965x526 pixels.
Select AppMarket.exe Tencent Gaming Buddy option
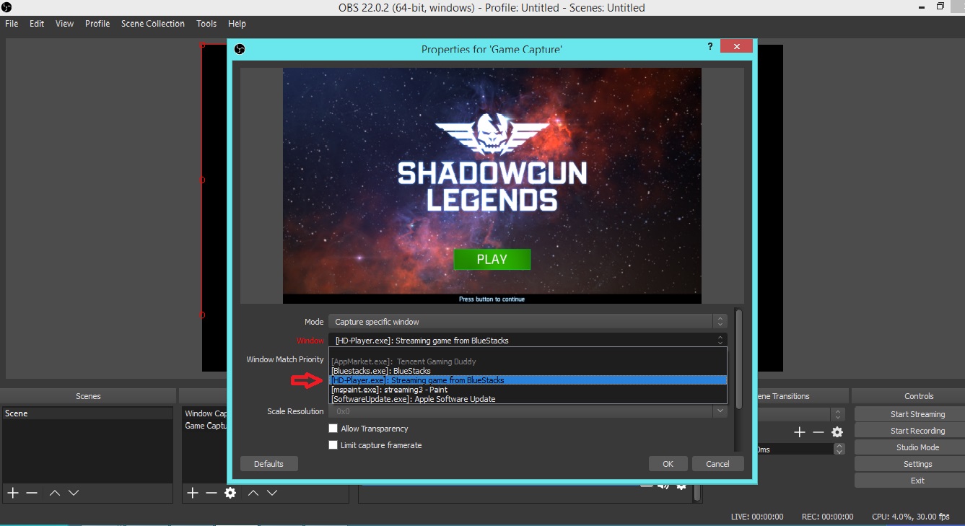click(x=527, y=361)
